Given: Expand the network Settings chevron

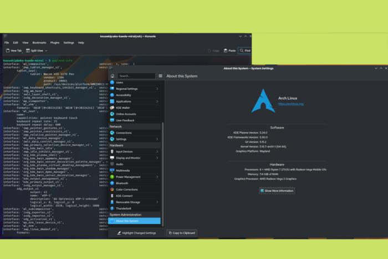Looking at the screenshot, I should click(157, 139).
